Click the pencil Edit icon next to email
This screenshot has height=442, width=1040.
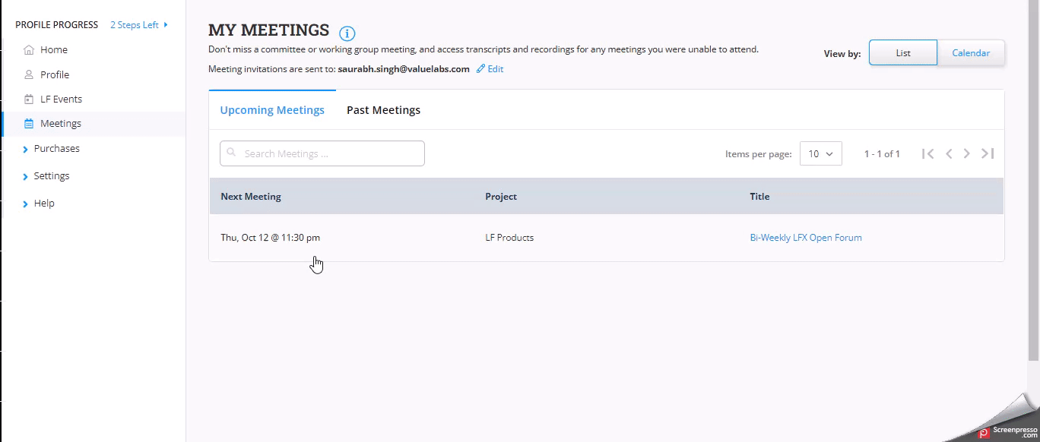click(x=480, y=69)
